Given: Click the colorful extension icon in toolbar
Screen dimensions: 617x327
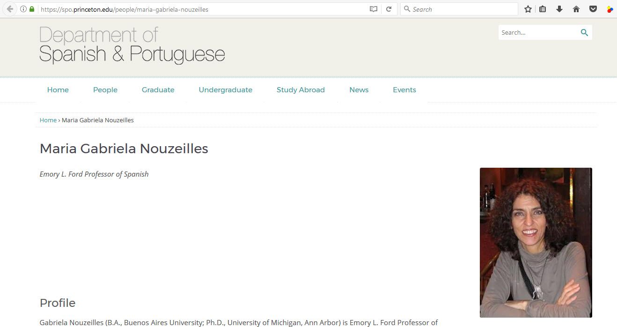Looking at the screenshot, I should [x=610, y=9].
